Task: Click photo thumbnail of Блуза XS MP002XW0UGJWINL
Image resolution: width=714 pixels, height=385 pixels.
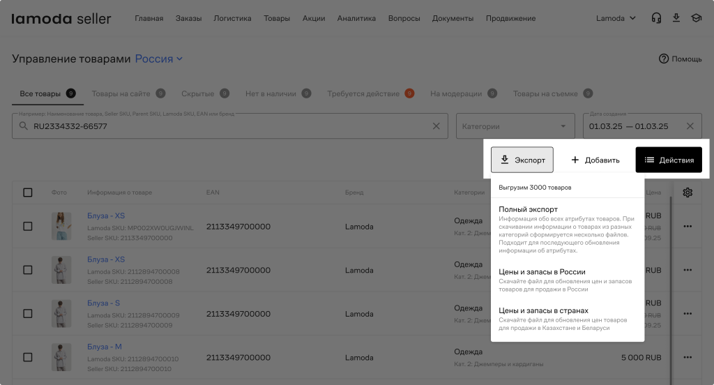Action: click(x=61, y=226)
